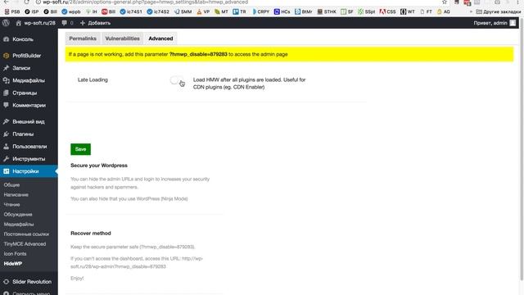Image resolution: width=524 pixels, height=295 pixels.
Task: Open the Привет, admin user menu
Action: tap(495, 23)
